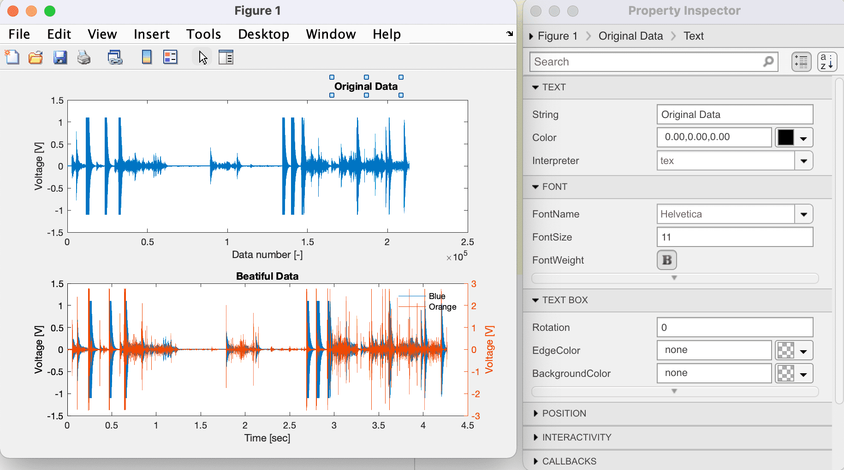Select the Time [sec] axis label

tap(267, 438)
